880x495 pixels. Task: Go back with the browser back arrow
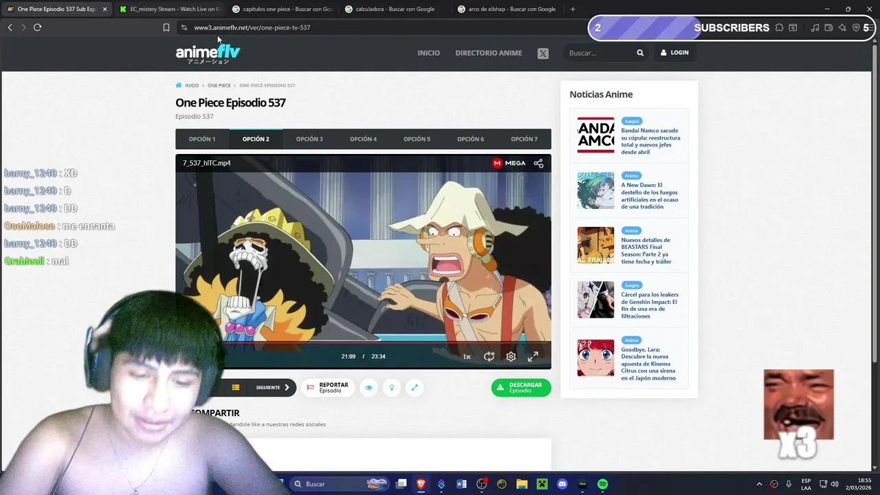pyautogui.click(x=10, y=27)
